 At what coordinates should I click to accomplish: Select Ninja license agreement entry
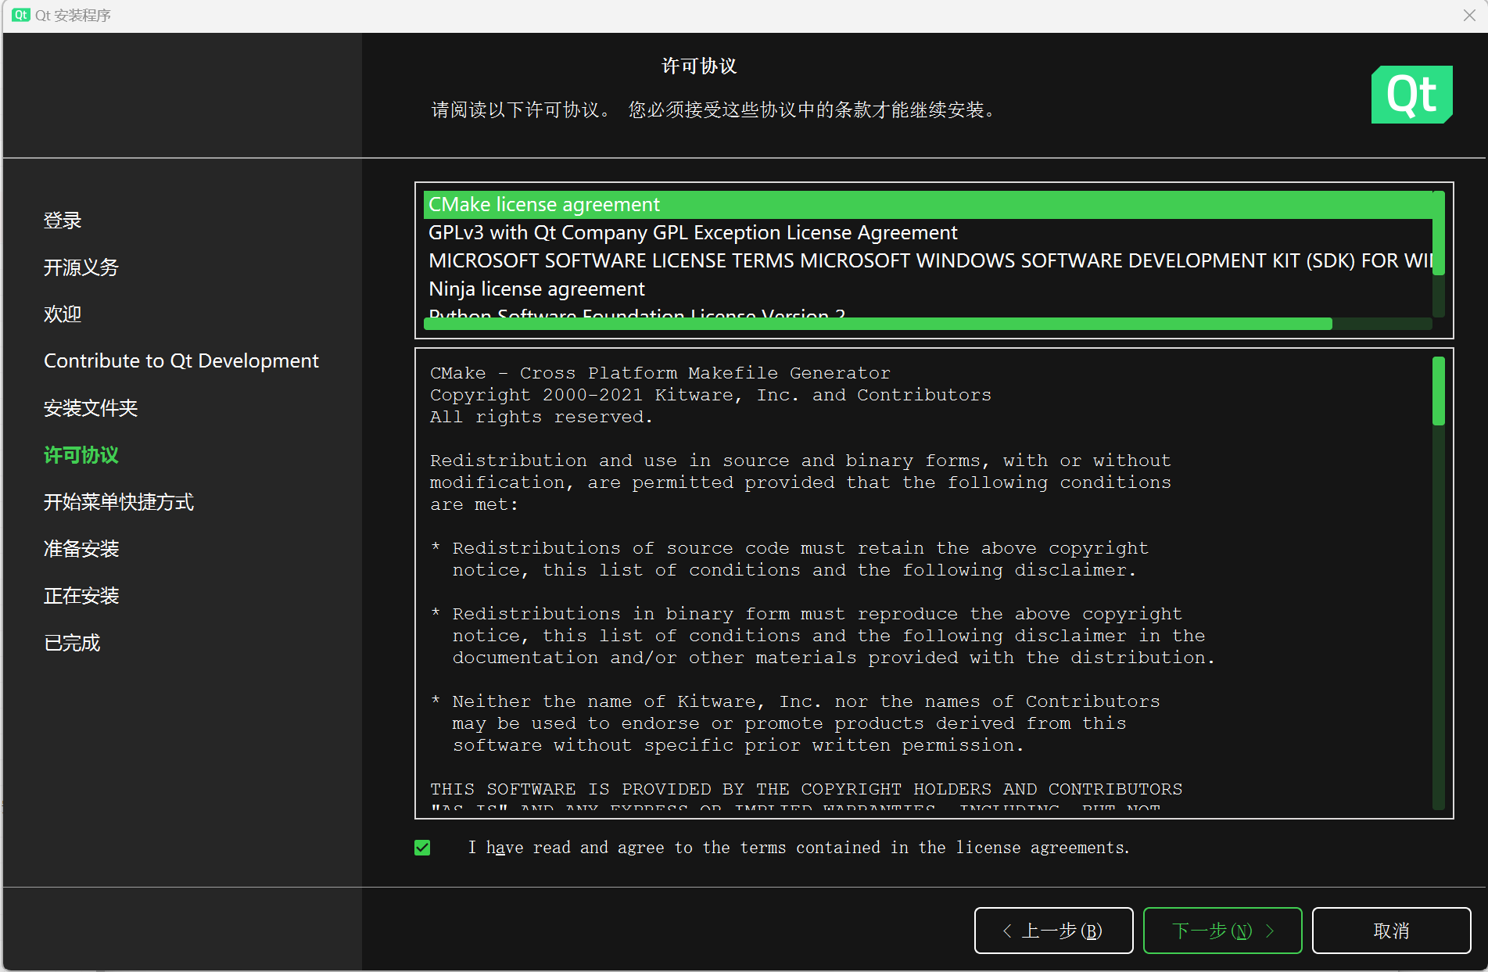point(927,289)
